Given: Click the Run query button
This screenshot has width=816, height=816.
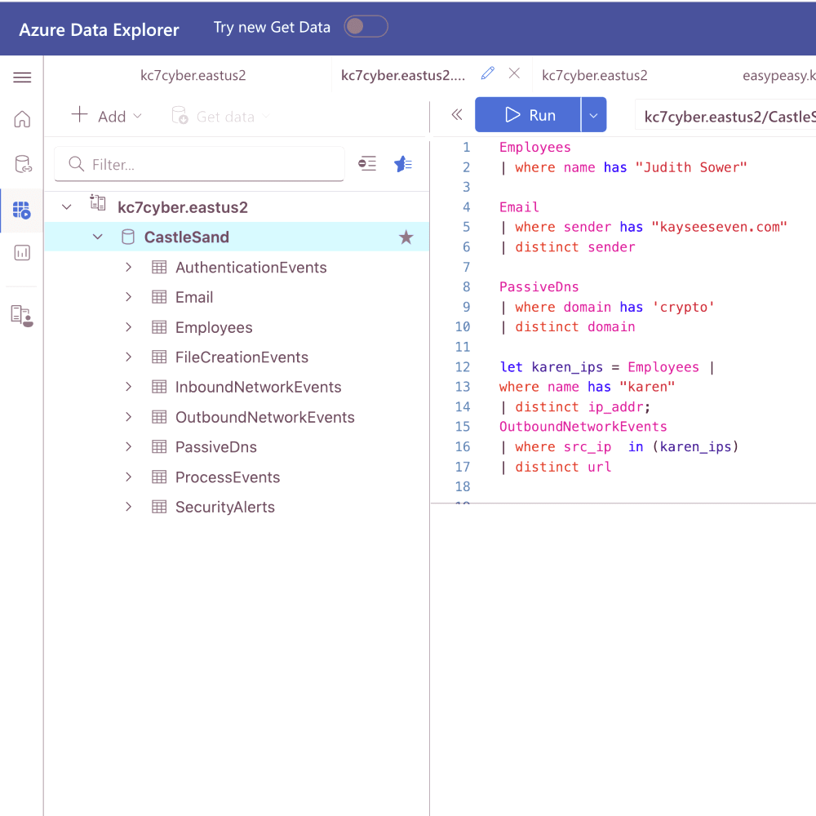Looking at the screenshot, I should pos(528,114).
